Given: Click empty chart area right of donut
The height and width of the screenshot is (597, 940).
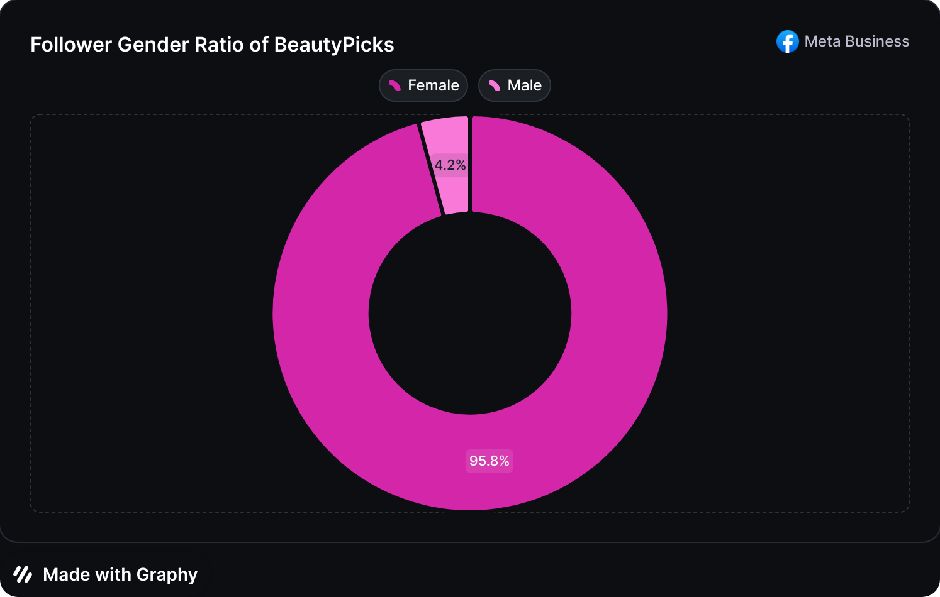Looking at the screenshot, I should 786,313.
